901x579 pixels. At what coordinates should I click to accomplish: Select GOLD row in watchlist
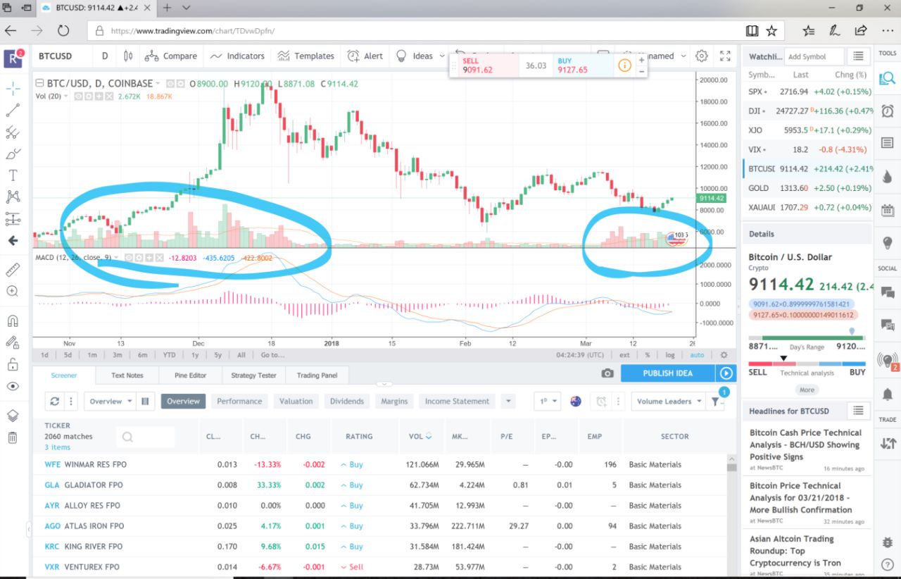[x=807, y=188]
